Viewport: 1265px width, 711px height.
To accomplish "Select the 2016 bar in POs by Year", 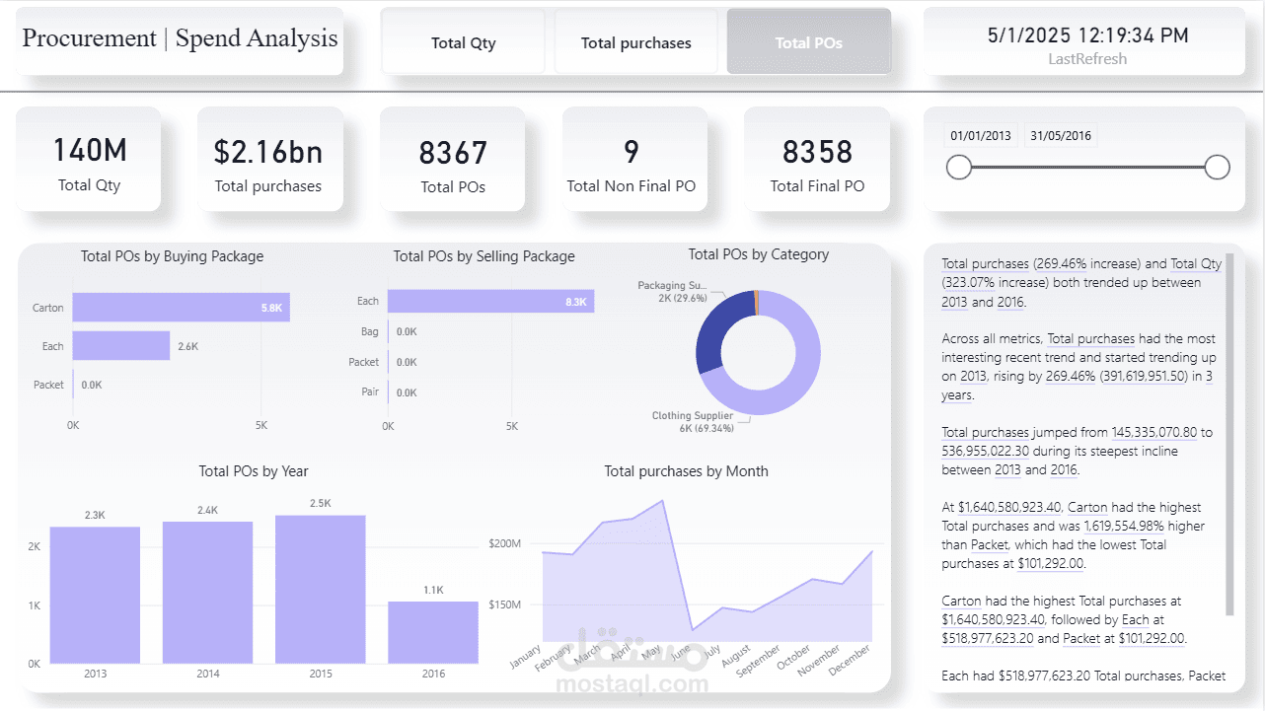I will click(433, 632).
